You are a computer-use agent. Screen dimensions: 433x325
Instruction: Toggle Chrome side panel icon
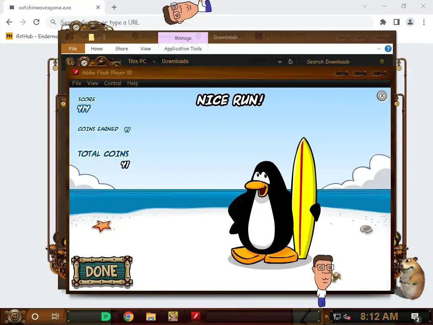pos(397,22)
